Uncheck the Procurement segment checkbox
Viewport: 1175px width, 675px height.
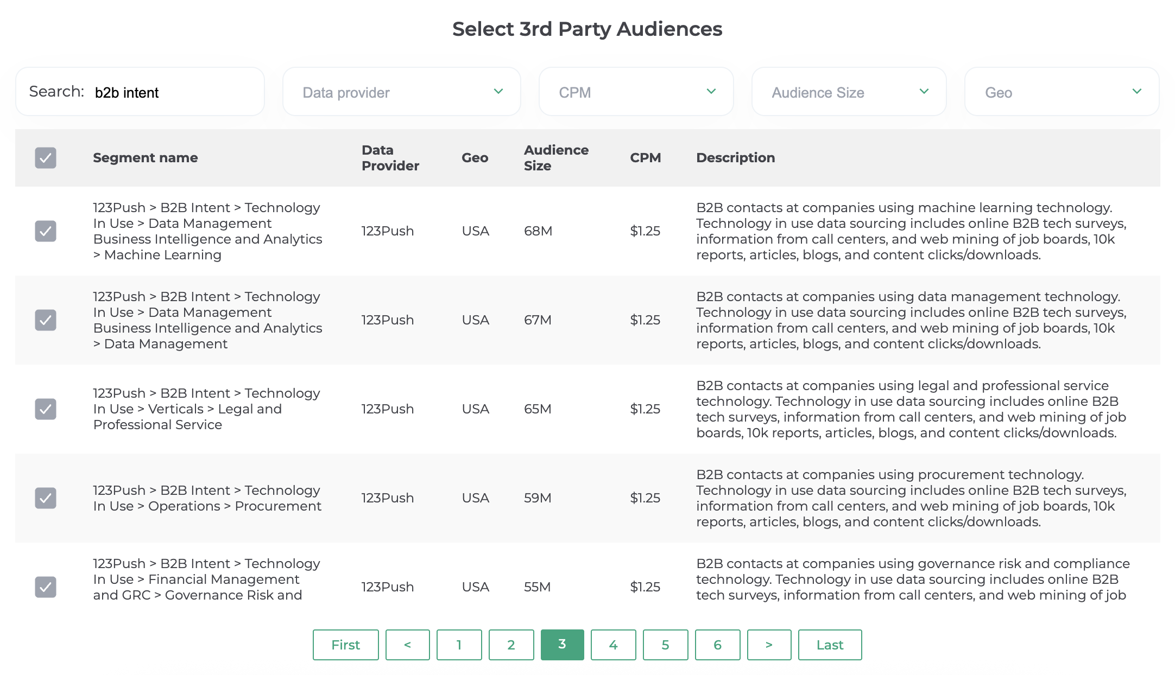point(46,498)
